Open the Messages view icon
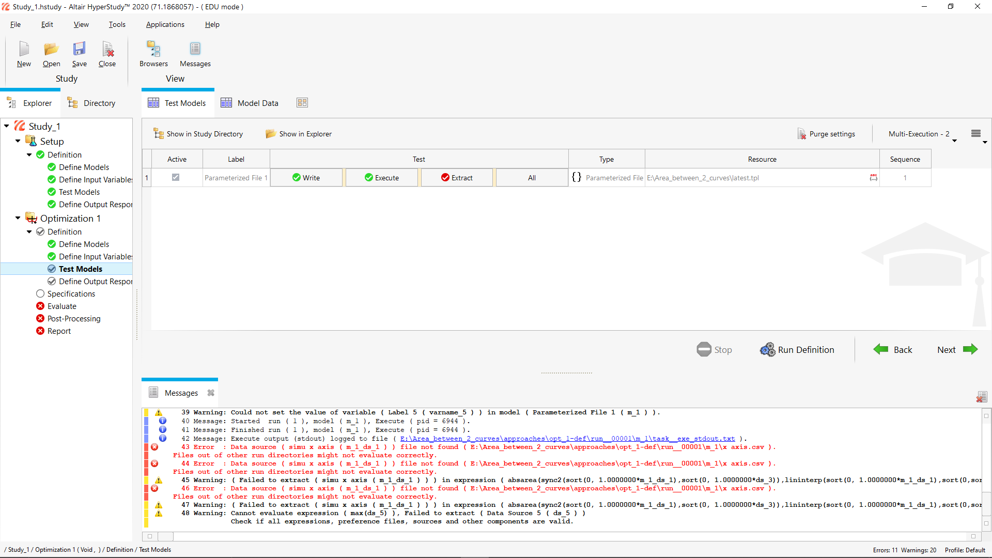The image size is (992, 558). tap(195, 49)
